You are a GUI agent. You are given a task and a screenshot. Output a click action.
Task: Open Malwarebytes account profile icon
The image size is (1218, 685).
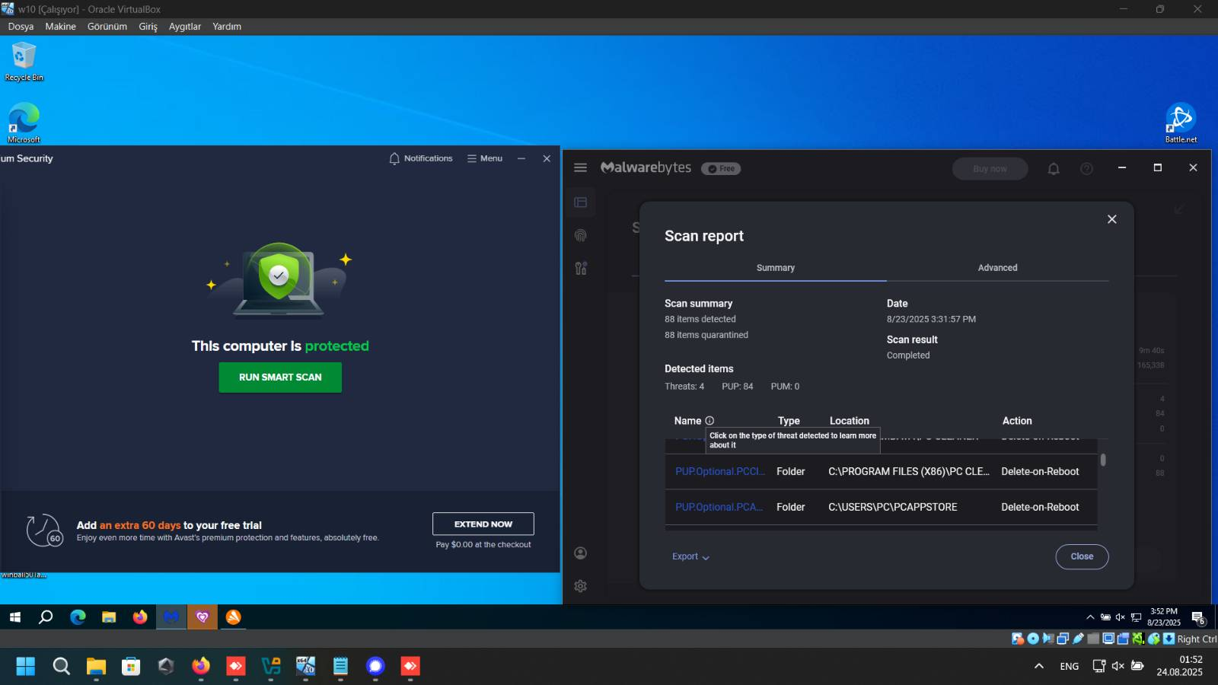click(x=581, y=553)
